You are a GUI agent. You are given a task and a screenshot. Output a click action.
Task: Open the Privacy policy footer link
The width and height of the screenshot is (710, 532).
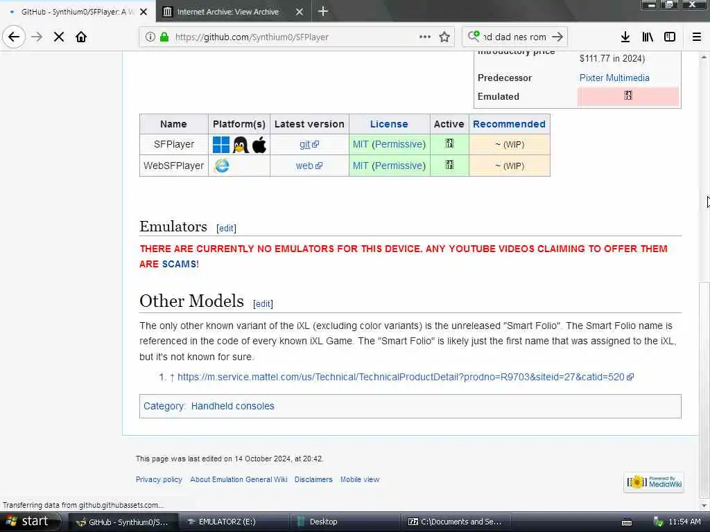click(159, 479)
